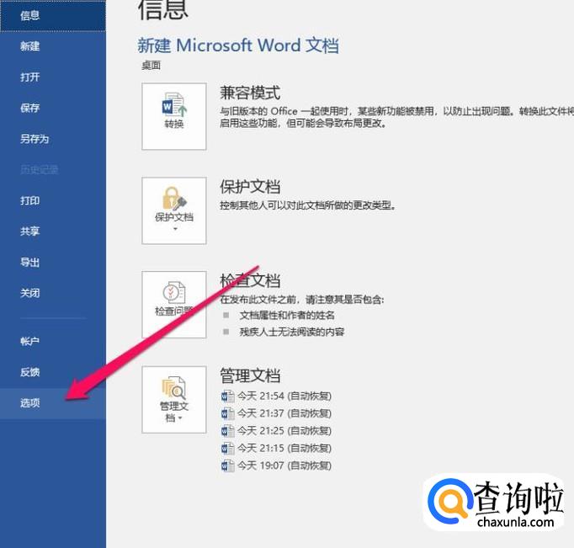Choose 另存为 in the sidebar

[53, 139]
